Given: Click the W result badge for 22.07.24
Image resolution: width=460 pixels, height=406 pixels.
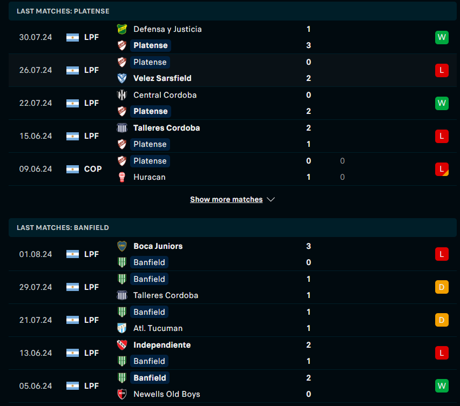Looking at the screenshot, I should 442,103.
